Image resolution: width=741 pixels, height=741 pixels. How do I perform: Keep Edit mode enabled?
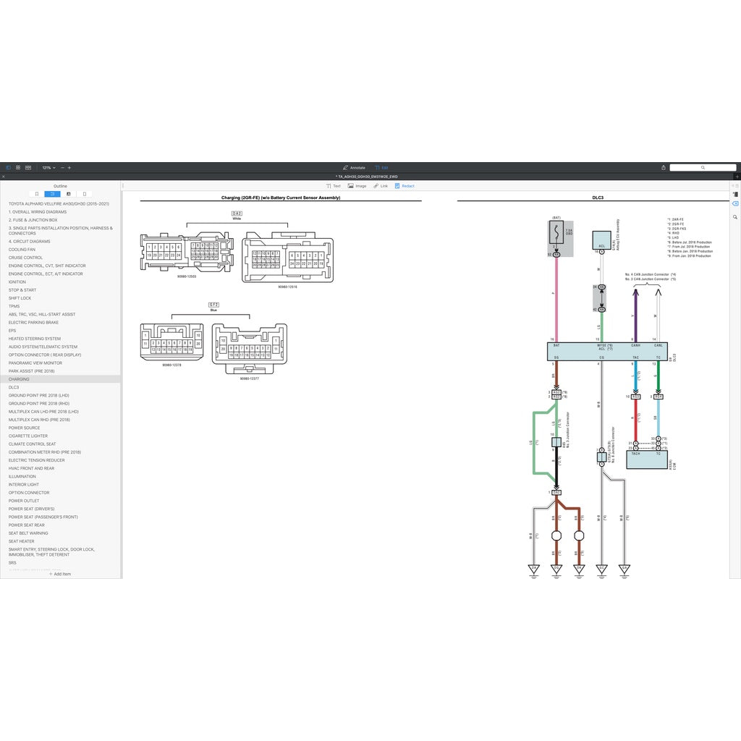tap(383, 167)
